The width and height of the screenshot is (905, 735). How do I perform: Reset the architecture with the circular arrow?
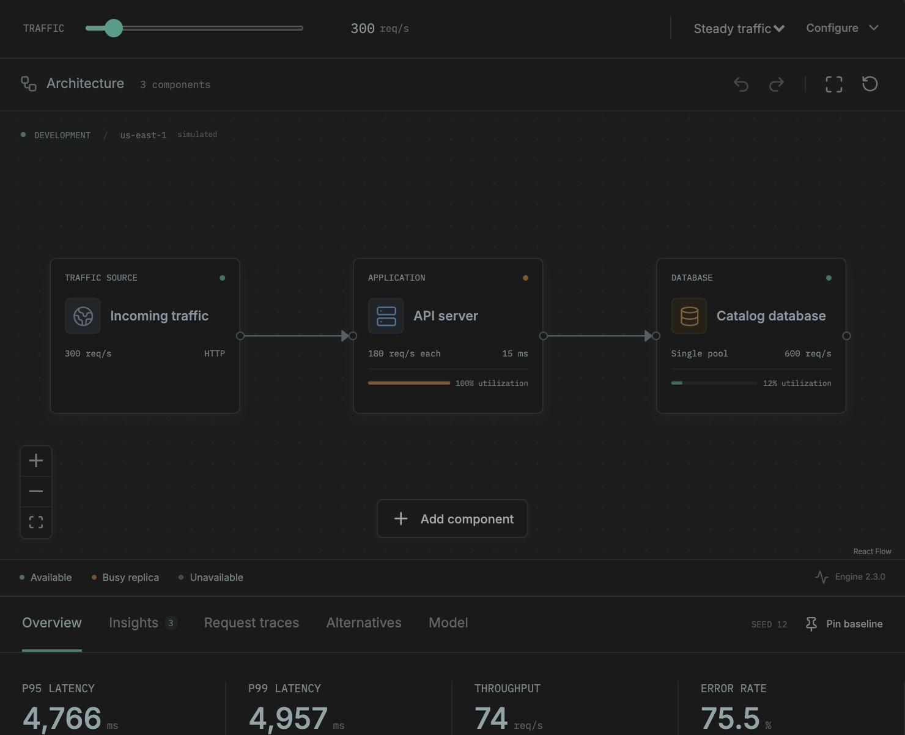click(870, 84)
